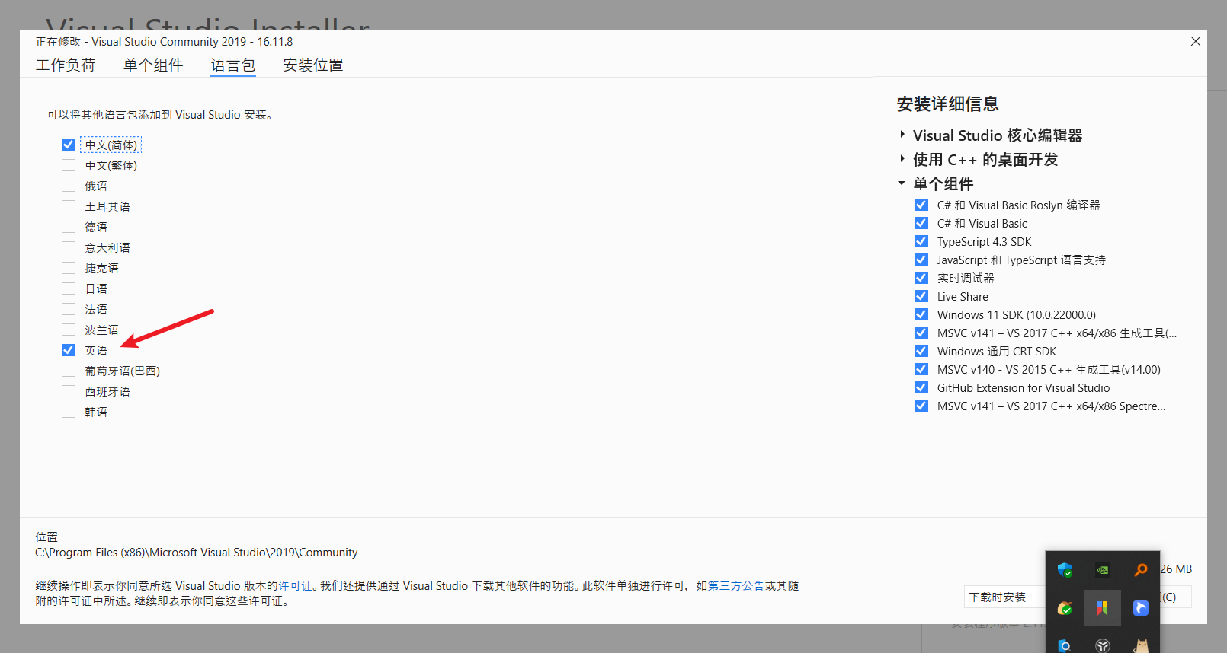Open blue bird tray icon
This screenshot has width=1227, height=653.
(1140, 608)
